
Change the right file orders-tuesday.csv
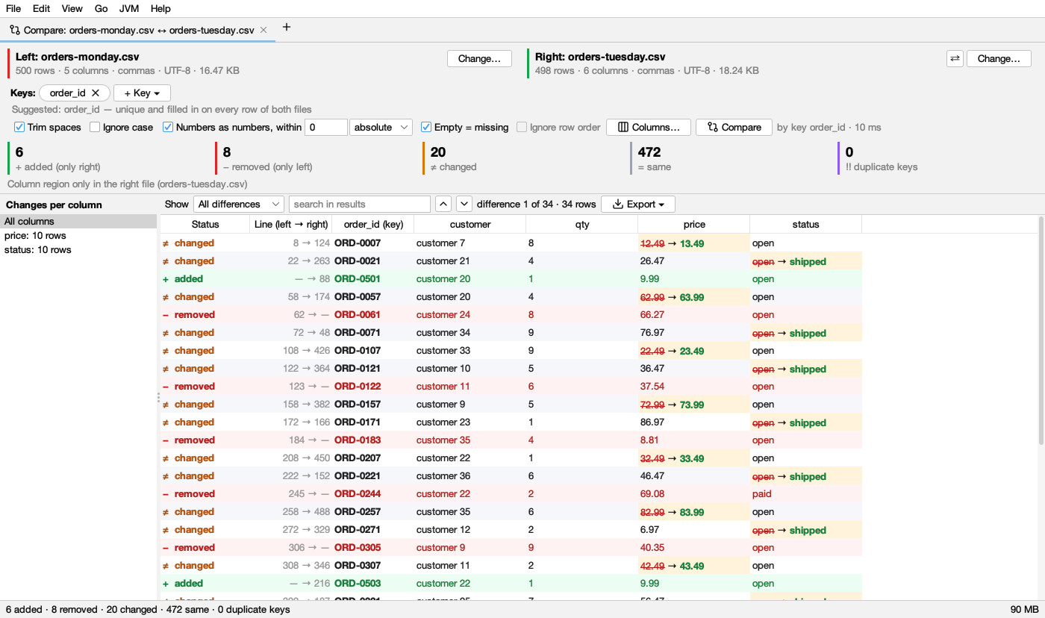(999, 58)
